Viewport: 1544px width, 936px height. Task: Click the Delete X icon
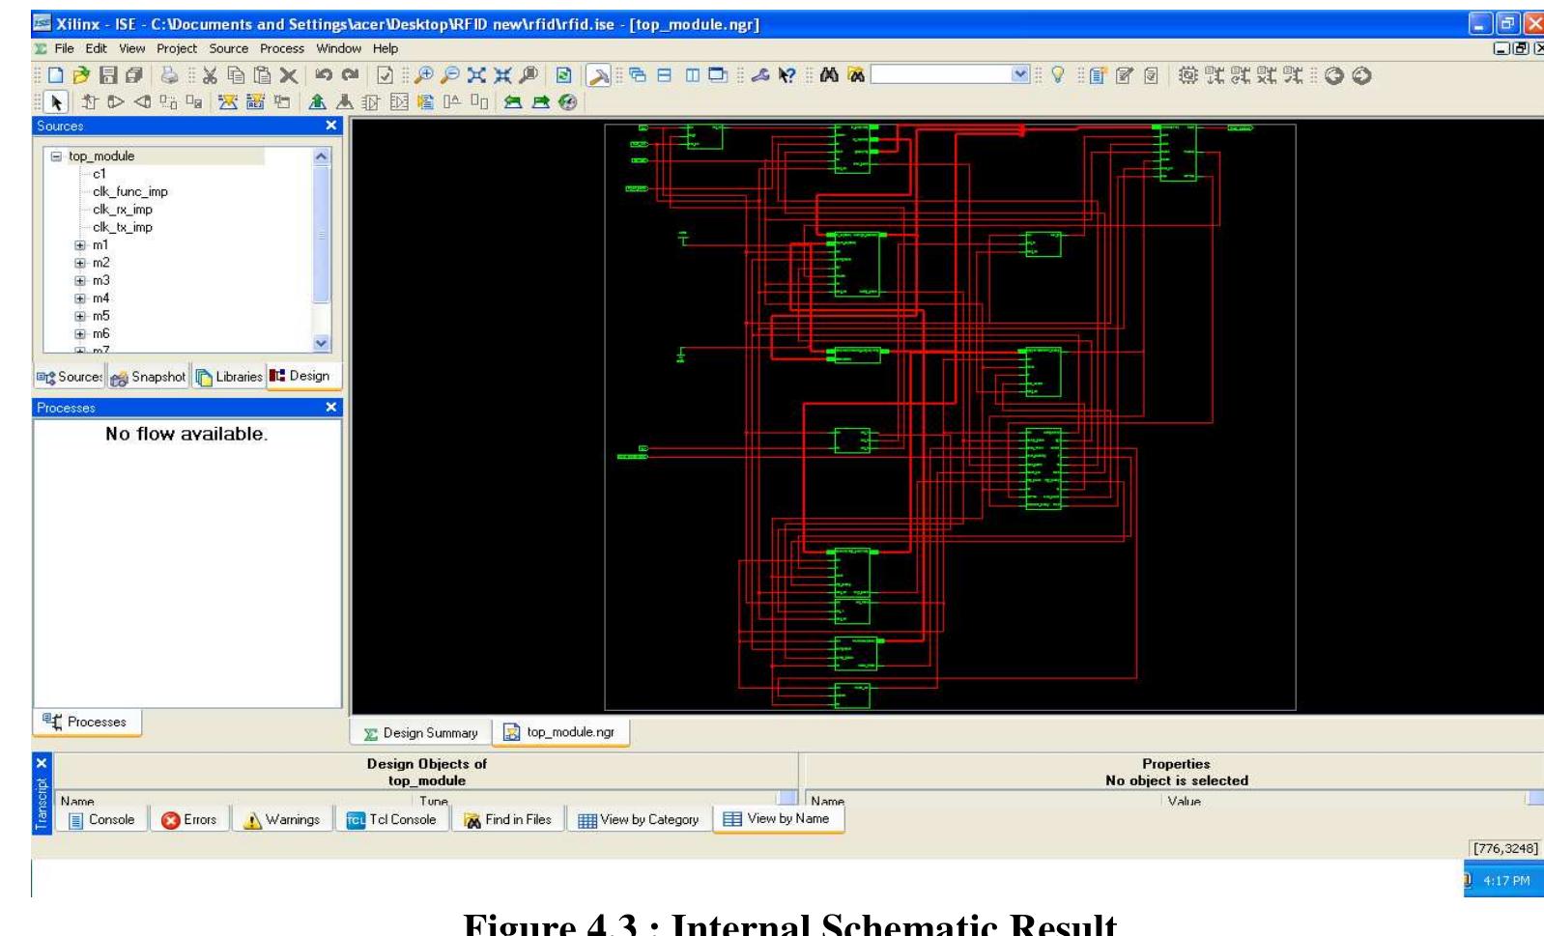tap(288, 75)
